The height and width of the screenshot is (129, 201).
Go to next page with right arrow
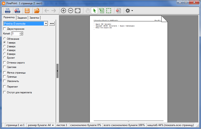point(54,10)
